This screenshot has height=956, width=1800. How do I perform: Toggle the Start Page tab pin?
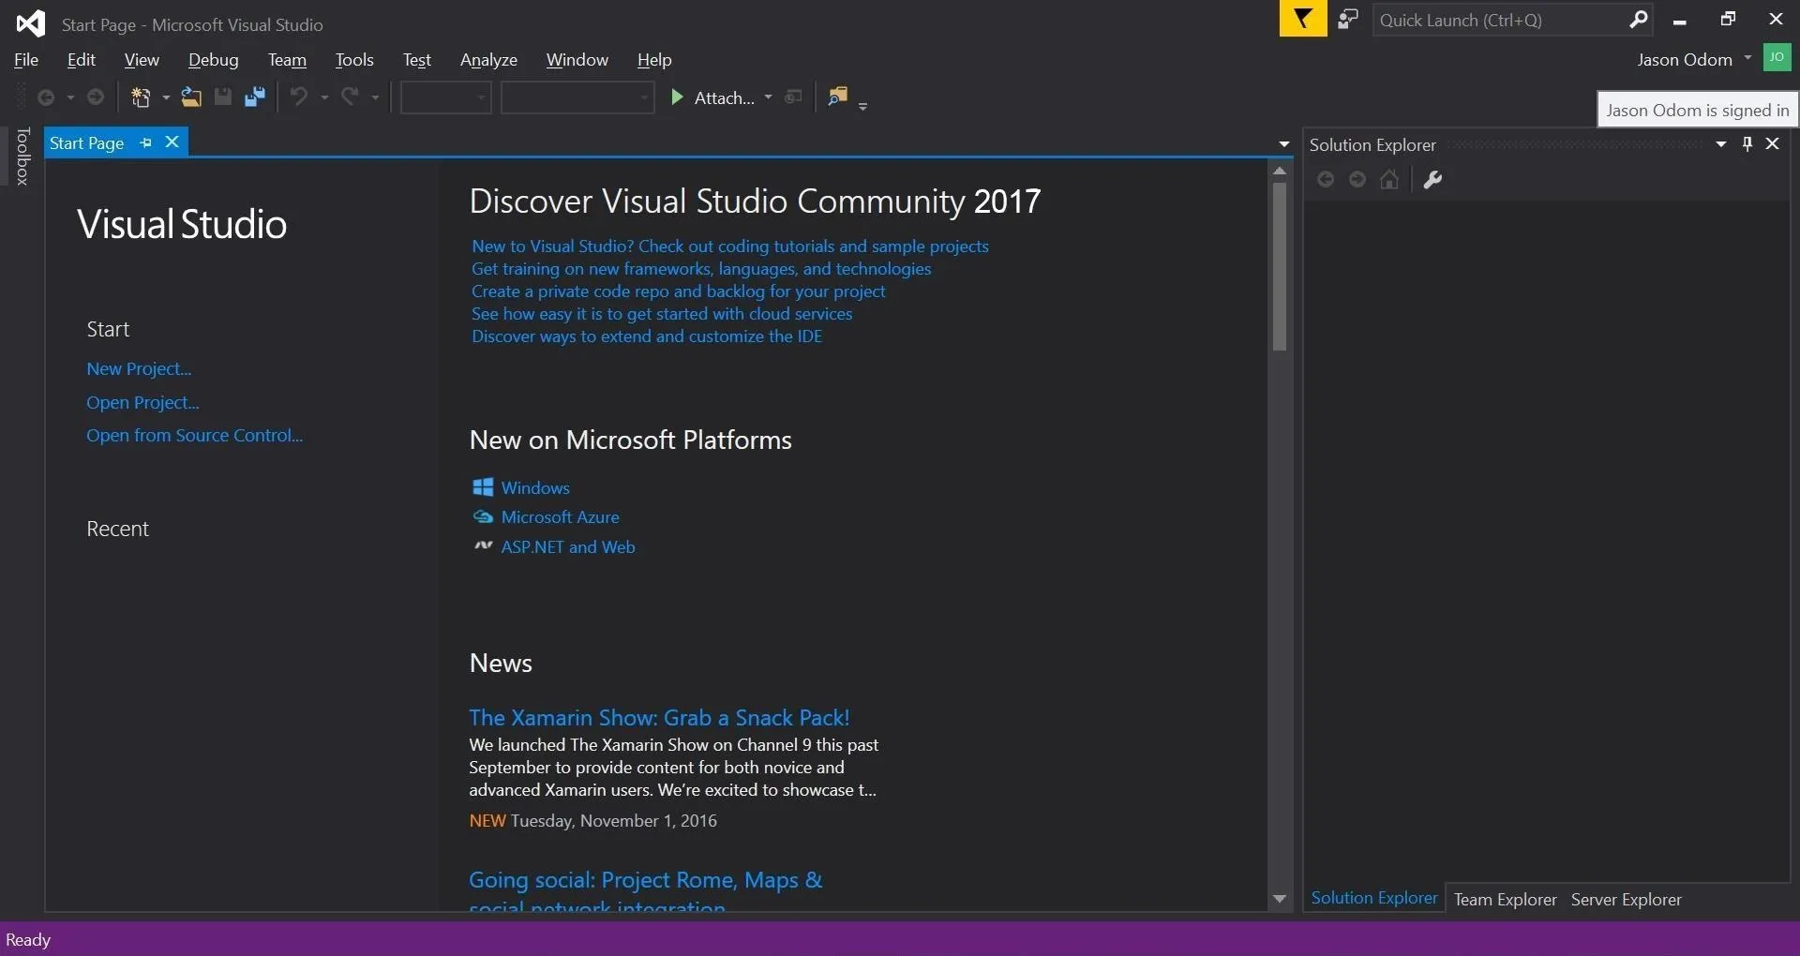click(x=145, y=142)
